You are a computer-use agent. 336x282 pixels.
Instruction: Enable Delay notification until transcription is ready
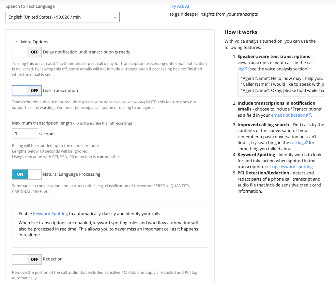(x=27, y=52)
